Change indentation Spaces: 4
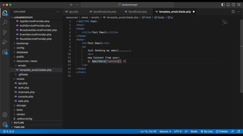 pyautogui.click(x=165, y=131)
